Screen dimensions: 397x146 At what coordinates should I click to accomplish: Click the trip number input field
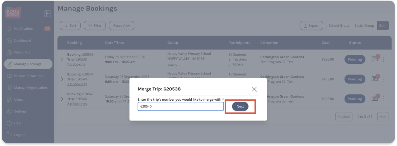pyautogui.click(x=181, y=106)
